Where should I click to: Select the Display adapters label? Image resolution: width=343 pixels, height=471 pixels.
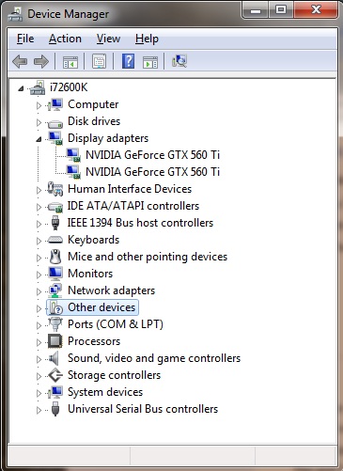pyautogui.click(x=108, y=138)
